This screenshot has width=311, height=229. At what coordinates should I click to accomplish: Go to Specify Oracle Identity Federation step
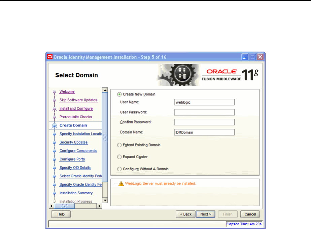pyautogui.click(x=81, y=184)
